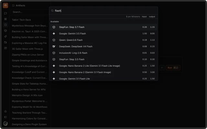
Task: Open 'Harmonizing Colors for Consist...' artifact
Action: tap(30, 118)
